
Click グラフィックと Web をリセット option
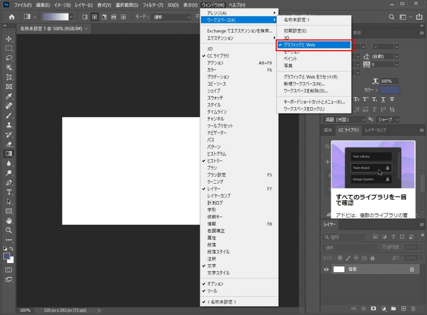(310, 77)
